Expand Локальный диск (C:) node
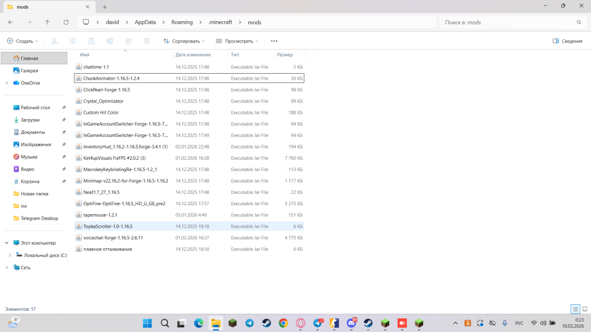591x332 pixels. pyautogui.click(x=10, y=255)
